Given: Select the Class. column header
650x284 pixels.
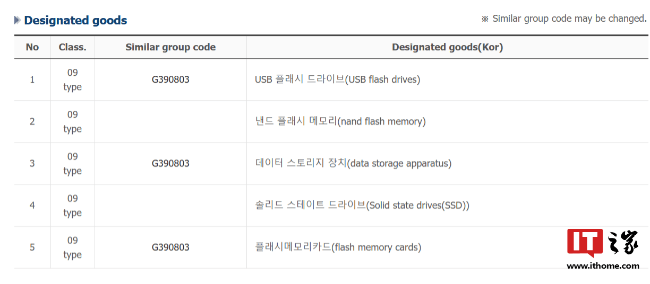Looking at the screenshot, I should pos(73,47).
